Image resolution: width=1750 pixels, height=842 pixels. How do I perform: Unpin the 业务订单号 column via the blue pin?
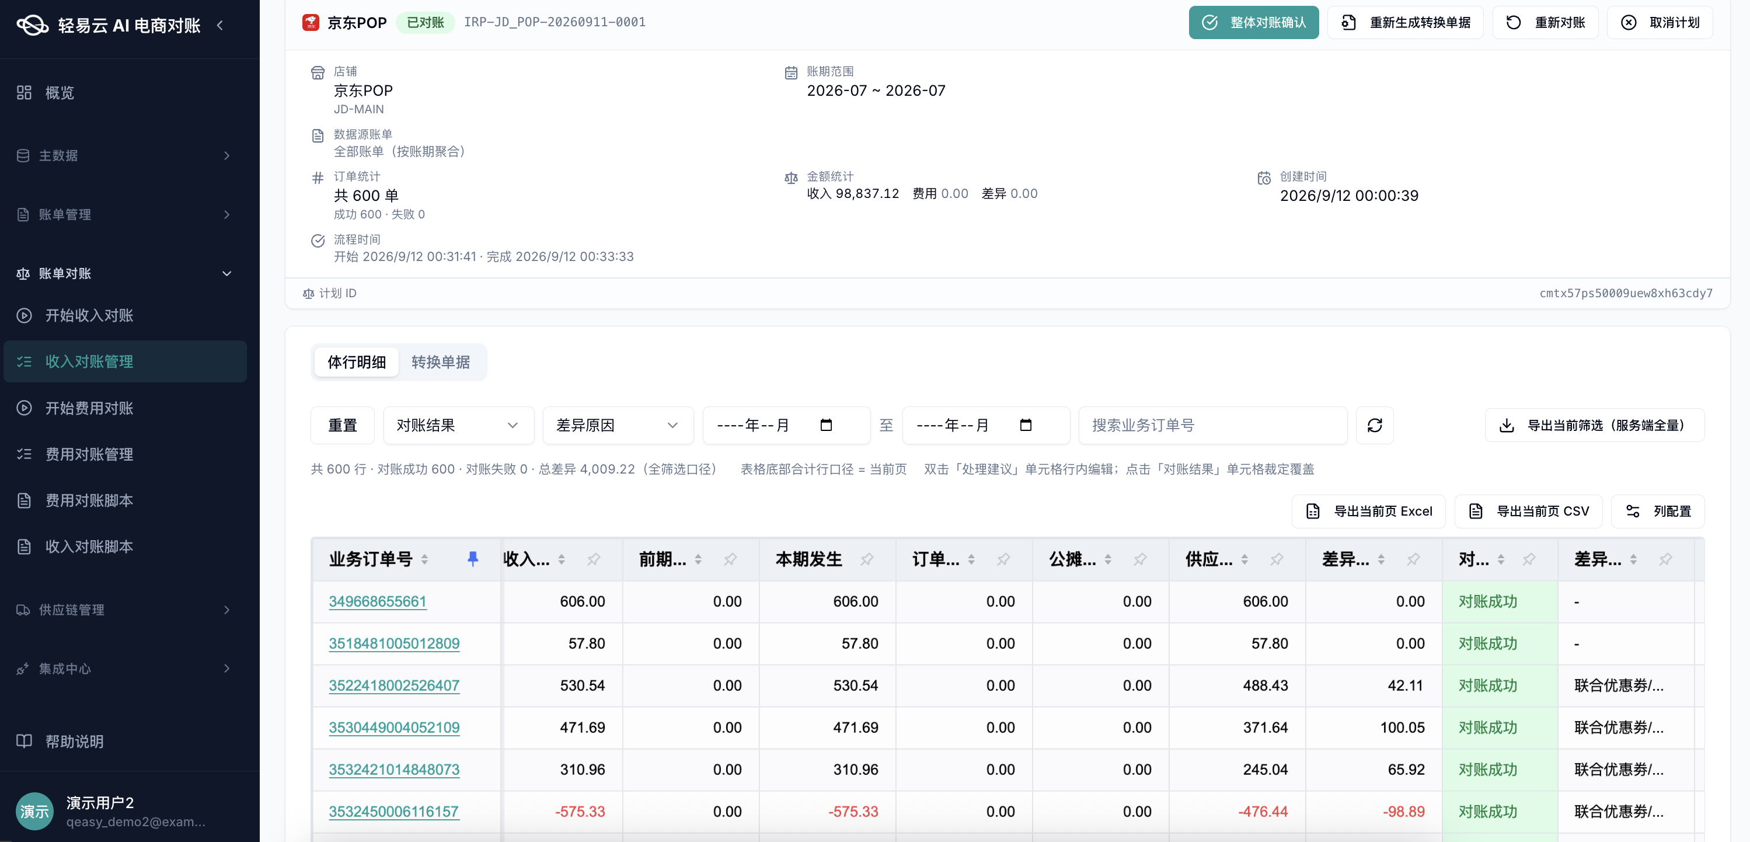pyautogui.click(x=473, y=559)
